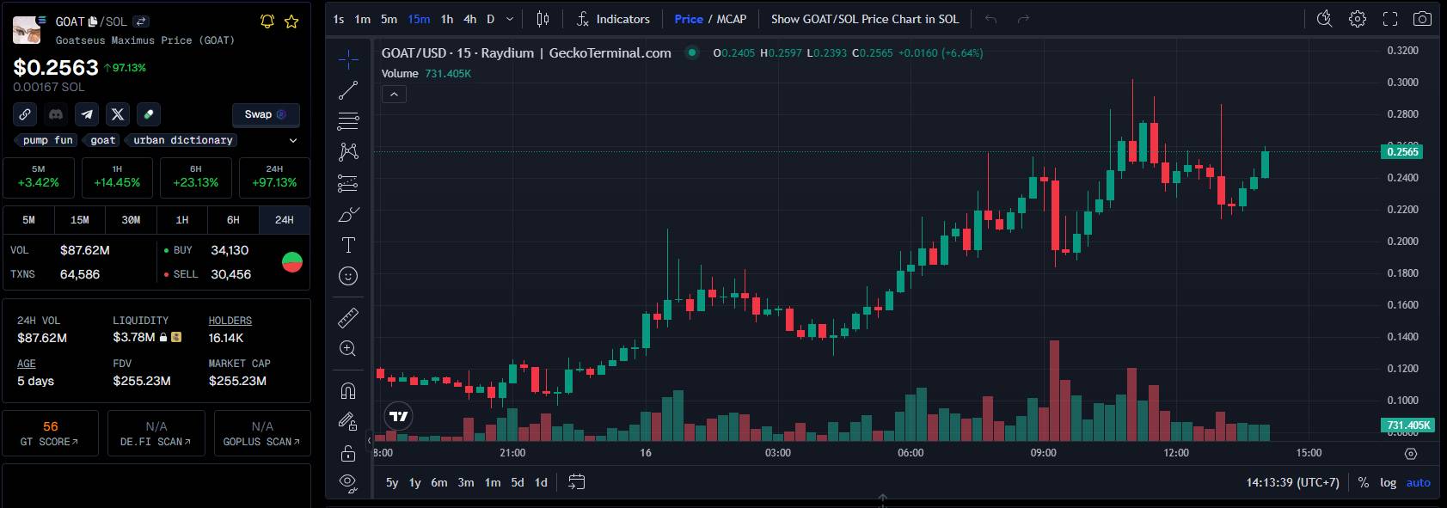Viewport: 1447px width, 508px height.
Task: Open the Telegram icon link
Action: (x=87, y=114)
